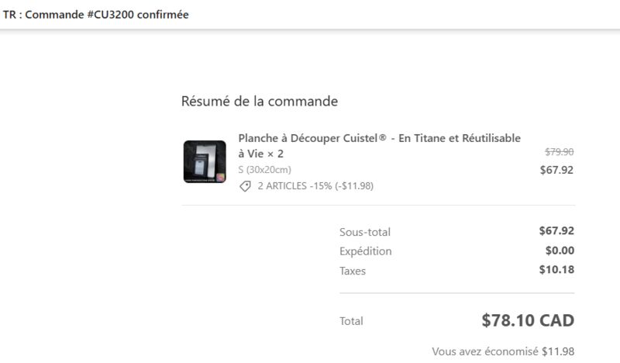Click the '2 ARTICLES -15%' discount label
This screenshot has width=620, height=363.
coord(294,186)
